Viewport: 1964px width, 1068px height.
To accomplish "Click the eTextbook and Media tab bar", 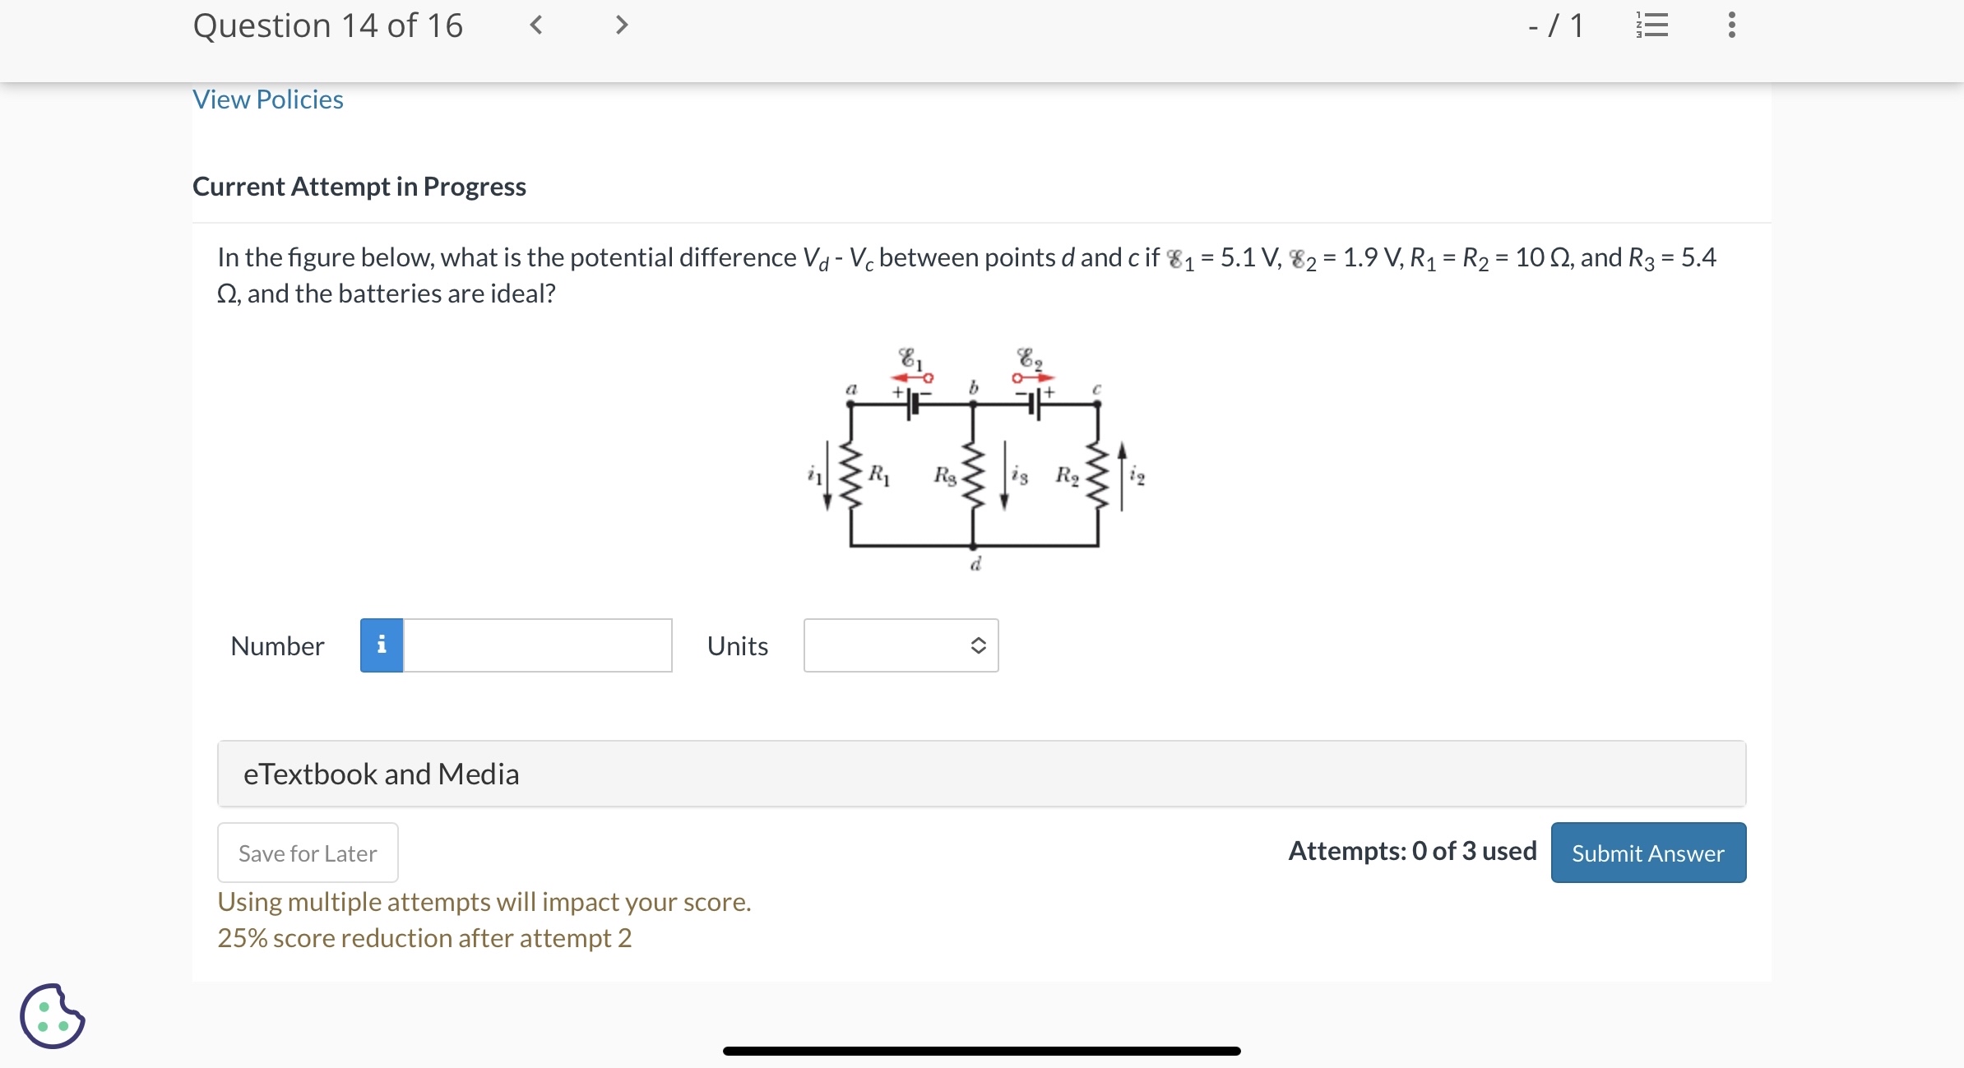I will [x=980, y=773].
